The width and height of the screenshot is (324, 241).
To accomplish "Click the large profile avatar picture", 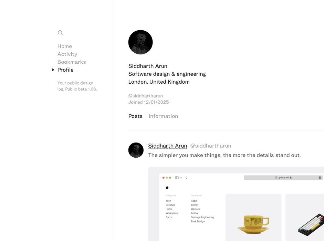I will [140, 42].
